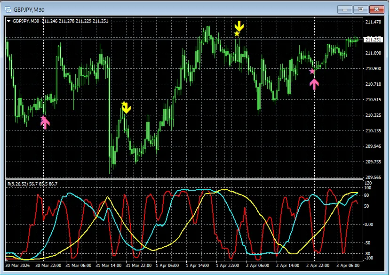390x275 pixels.
Task: Click the 211.470 price scale label
Action: pos(373,22)
